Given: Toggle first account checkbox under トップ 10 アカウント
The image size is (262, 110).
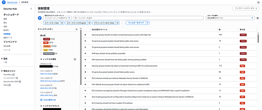Looking at the screenshot, I should click(x=41, y=109).
